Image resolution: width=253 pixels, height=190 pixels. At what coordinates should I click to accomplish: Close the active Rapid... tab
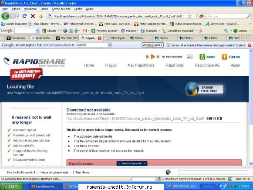tap(100, 38)
